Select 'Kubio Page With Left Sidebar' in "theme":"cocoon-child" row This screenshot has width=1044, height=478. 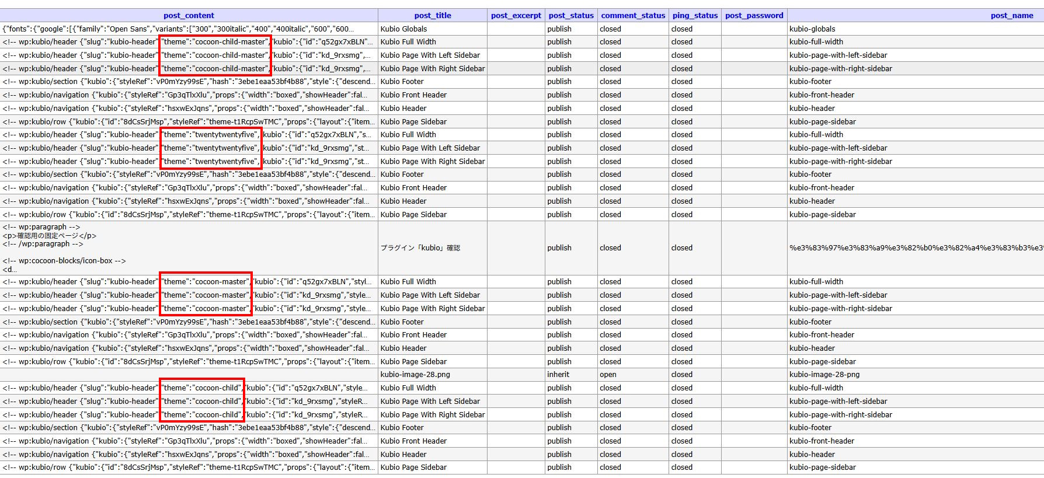tap(433, 402)
